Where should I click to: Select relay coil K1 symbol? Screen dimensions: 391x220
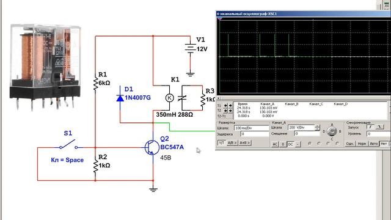(170, 98)
